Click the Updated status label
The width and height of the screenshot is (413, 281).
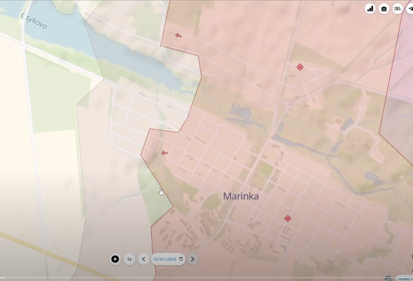404,279
